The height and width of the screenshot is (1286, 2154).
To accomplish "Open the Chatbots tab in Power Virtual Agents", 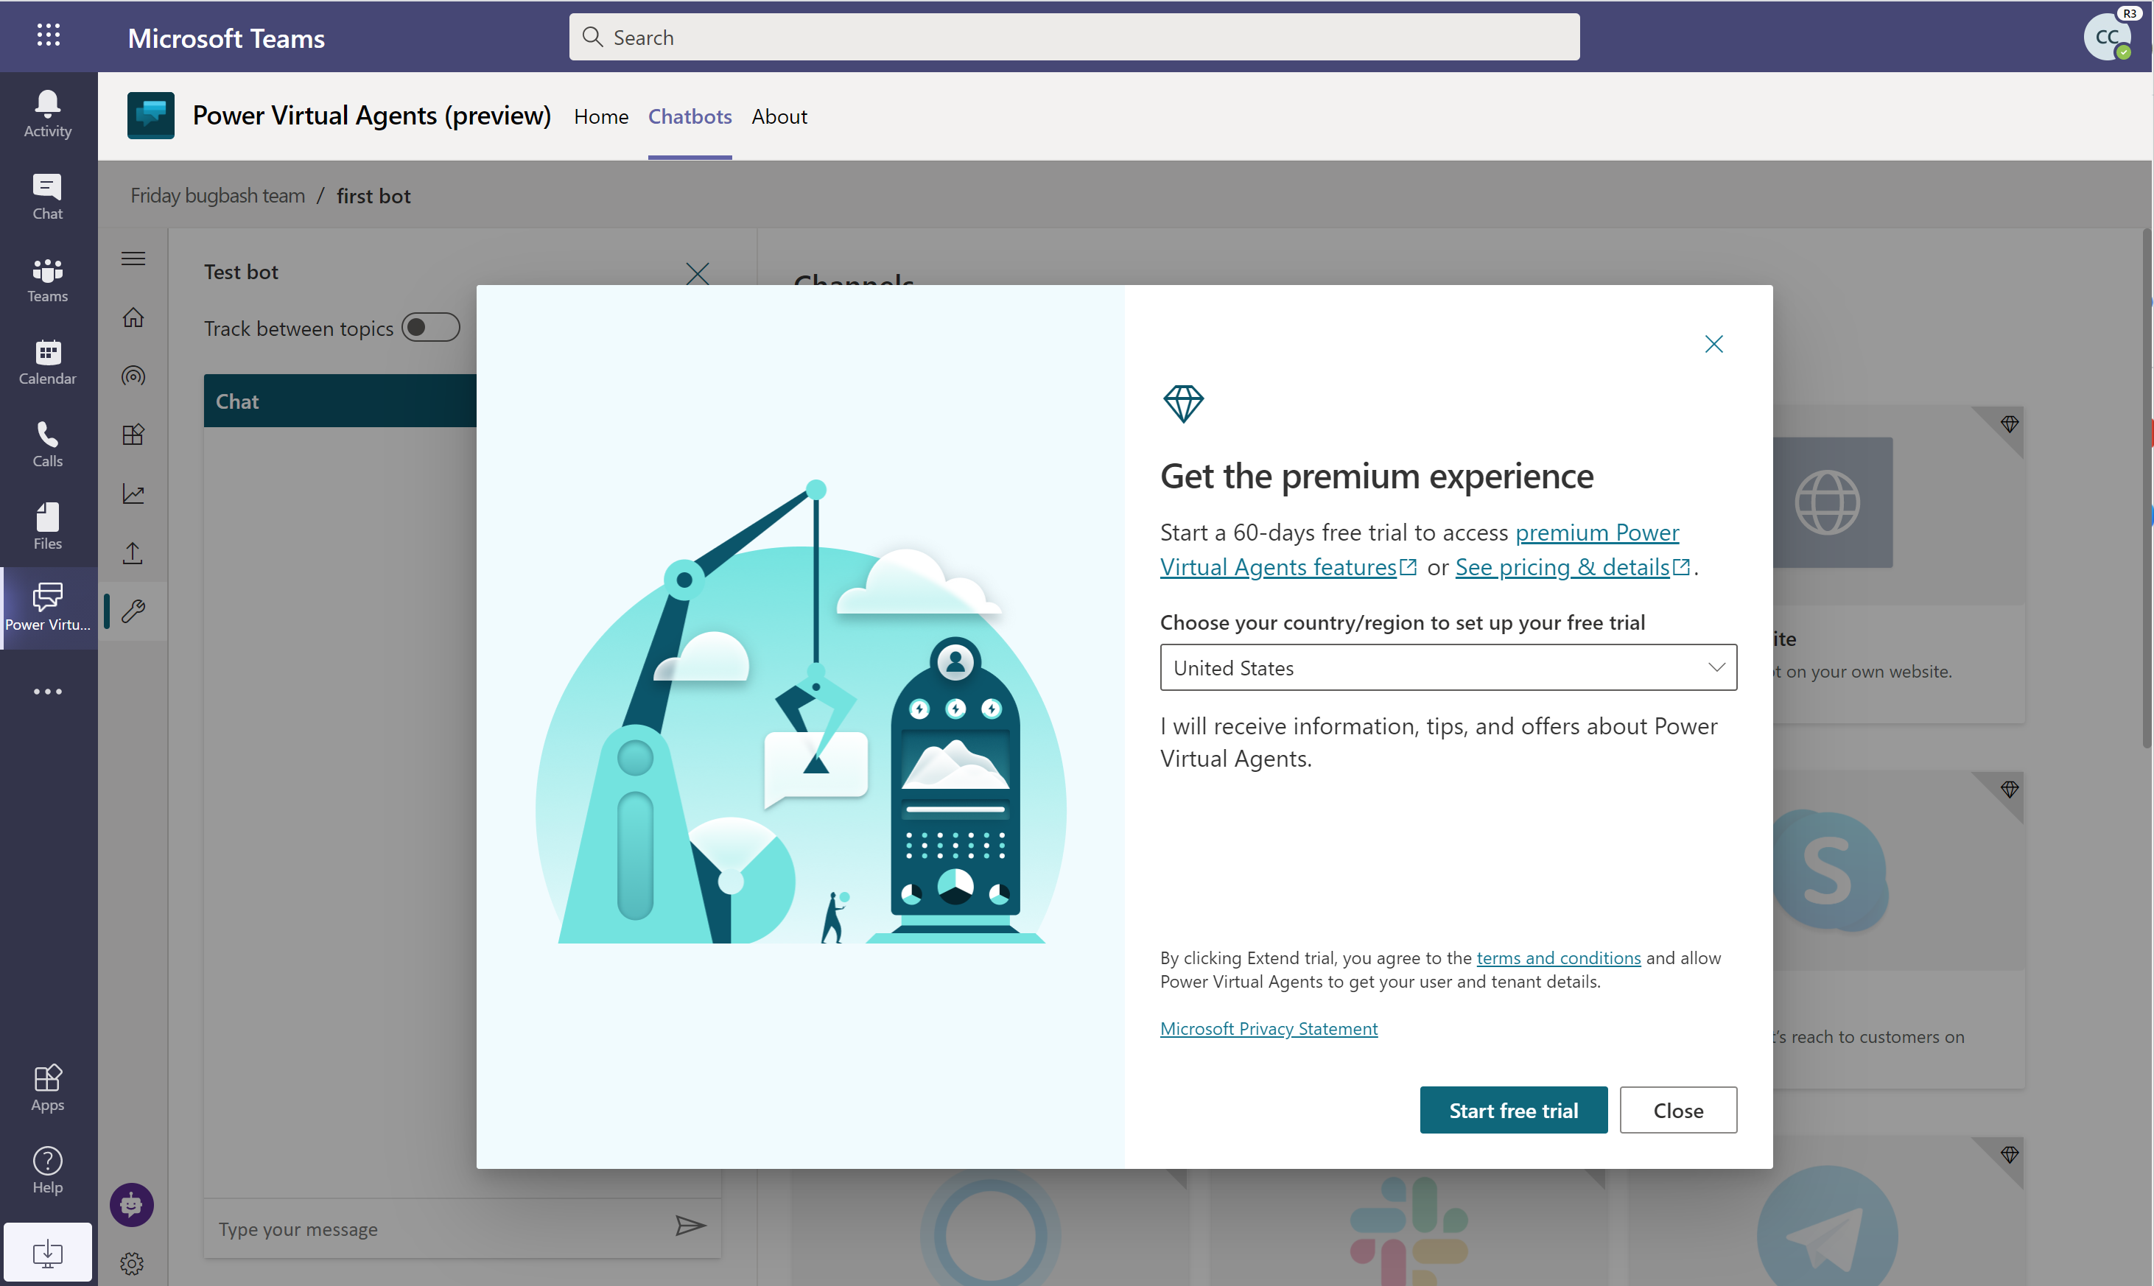I will point(689,115).
